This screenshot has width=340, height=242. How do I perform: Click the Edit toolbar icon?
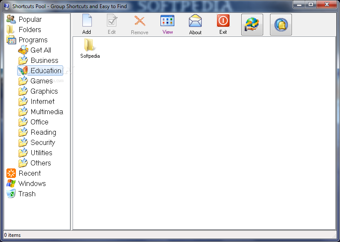point(112,21)
